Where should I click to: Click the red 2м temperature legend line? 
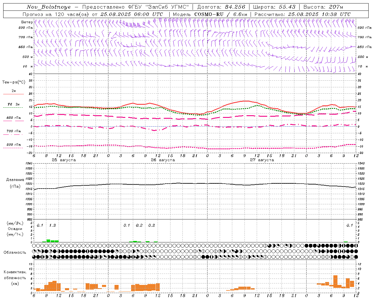[13, 94]
